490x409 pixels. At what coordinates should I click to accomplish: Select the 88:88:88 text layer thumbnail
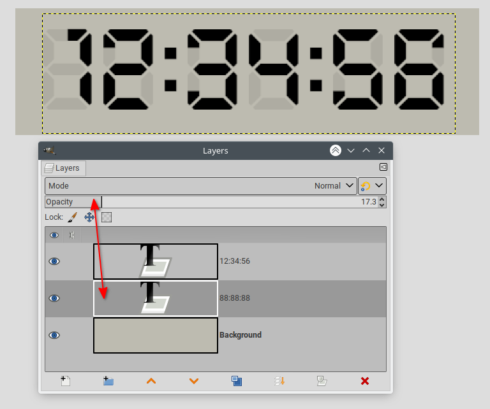[x=156, y=298]
